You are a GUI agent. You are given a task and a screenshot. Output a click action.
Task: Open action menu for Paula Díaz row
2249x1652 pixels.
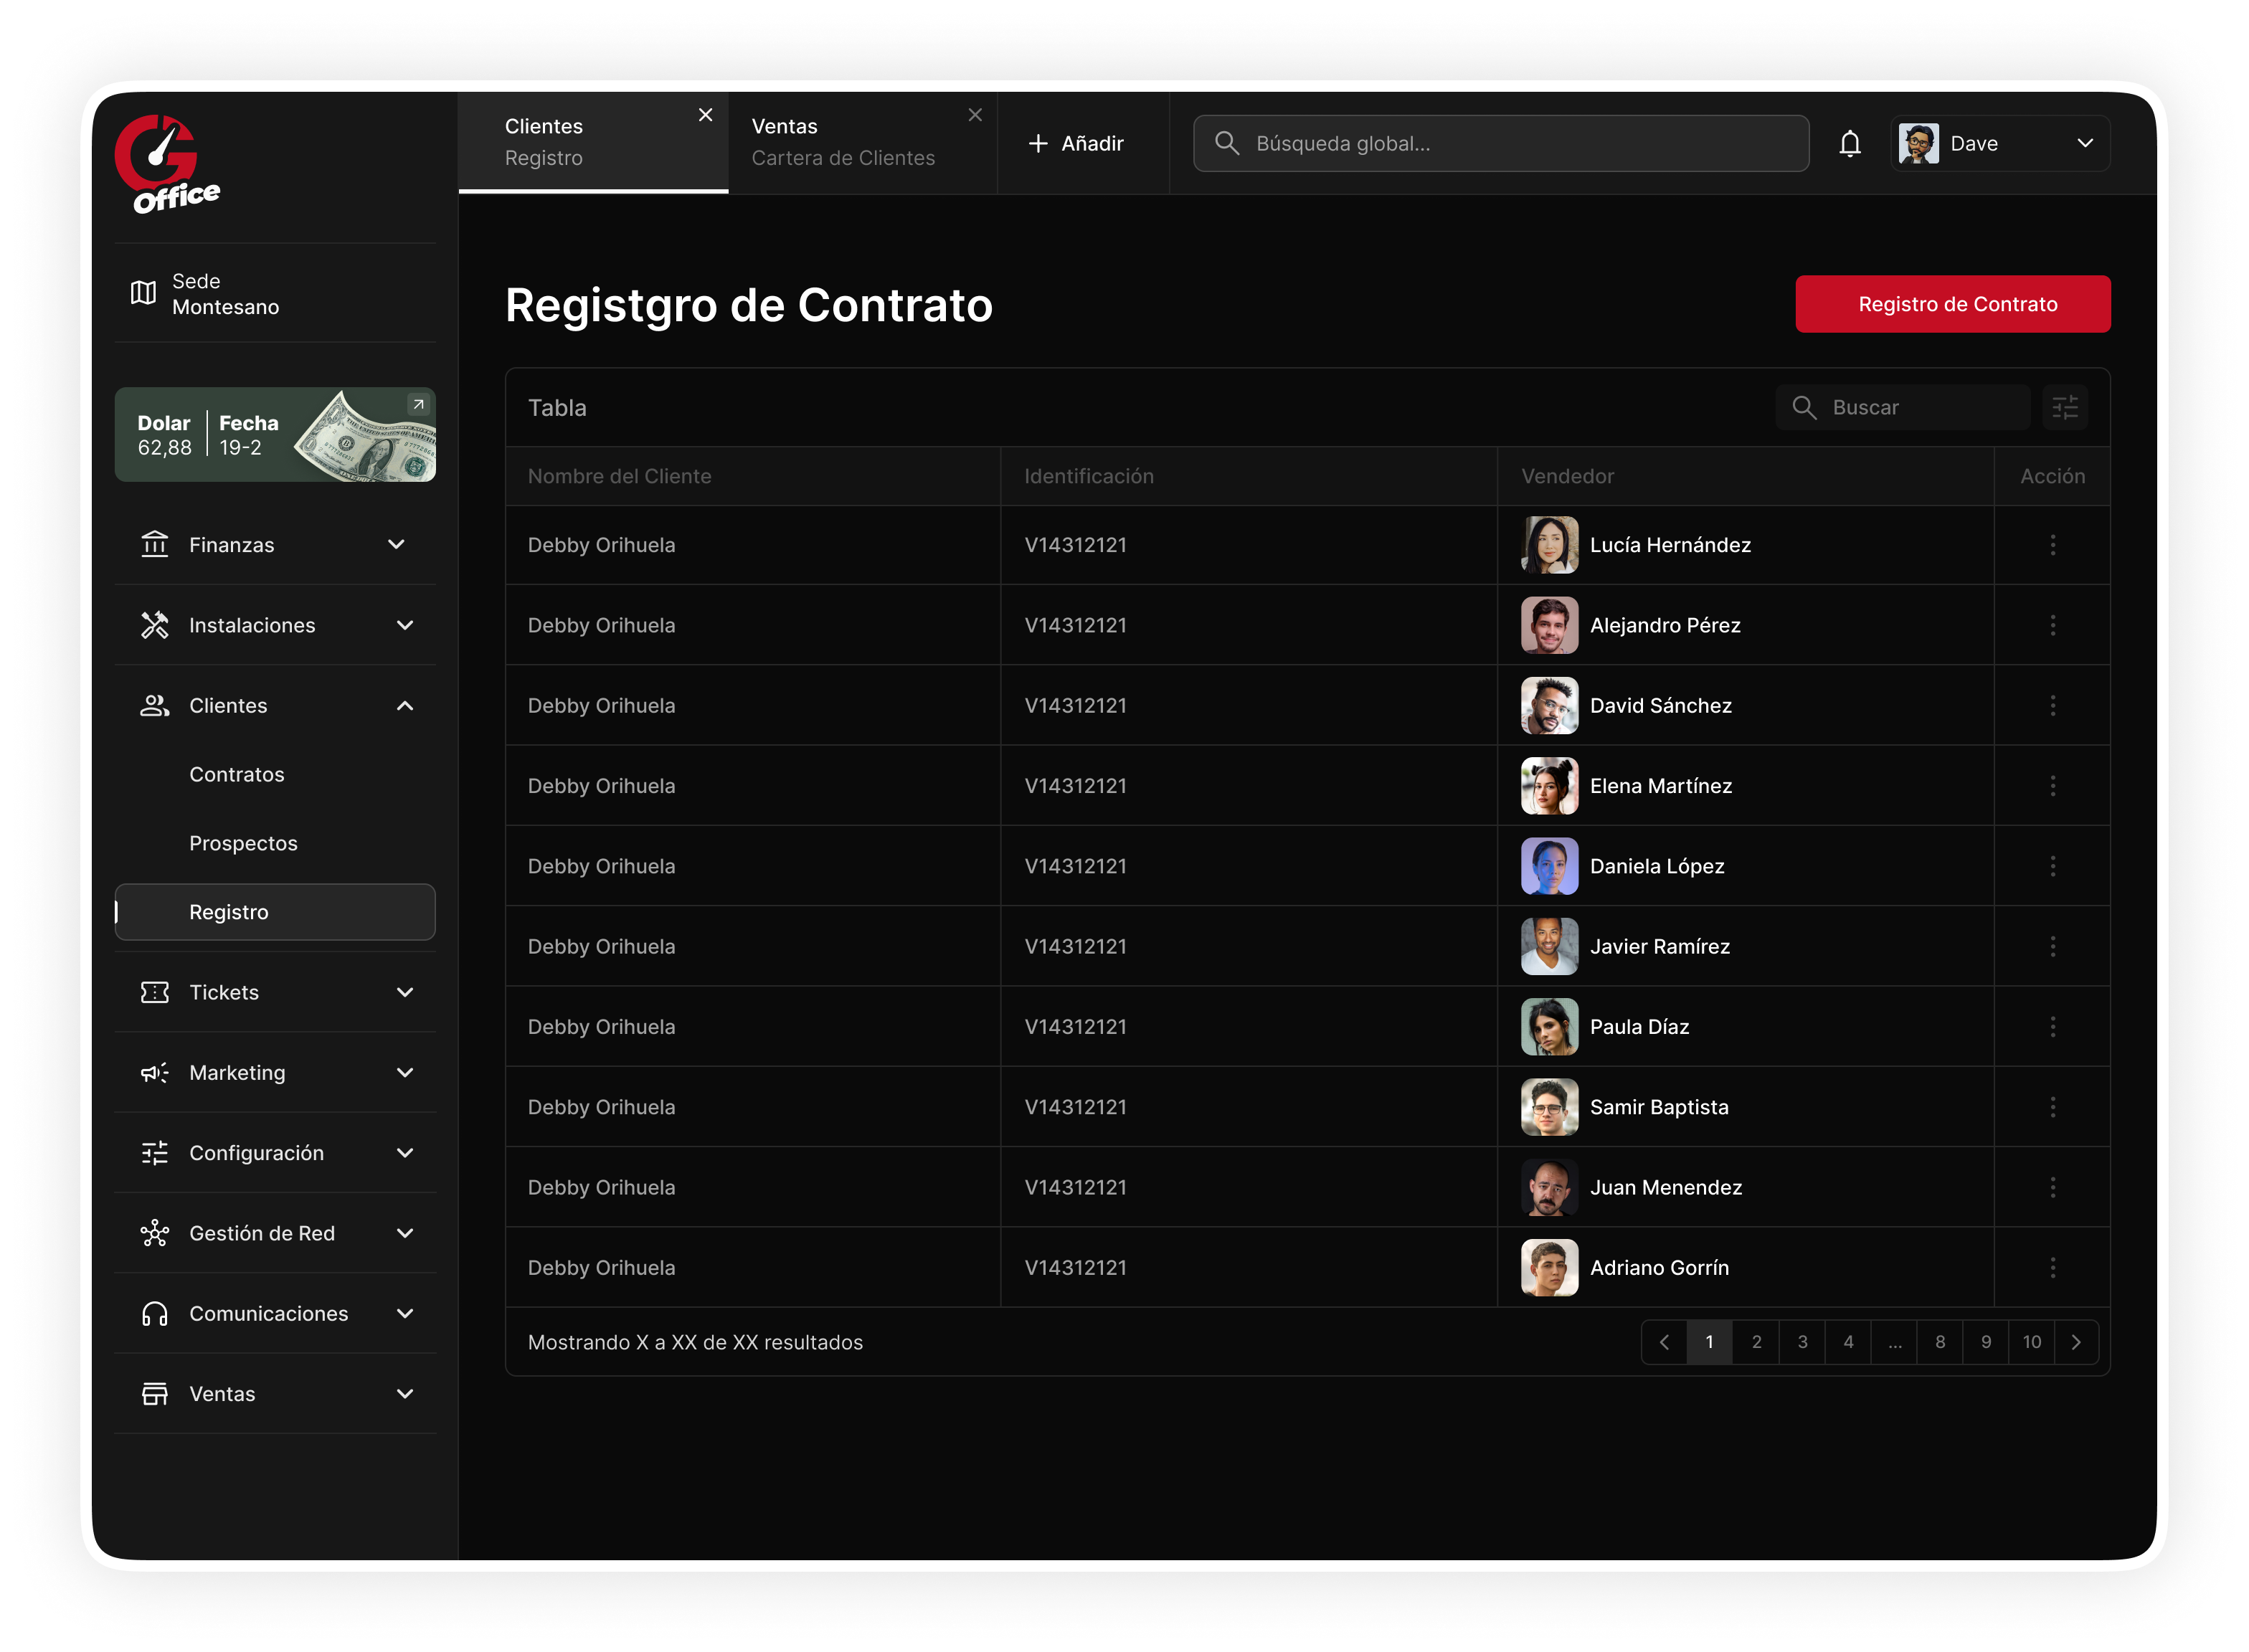2052,1026
